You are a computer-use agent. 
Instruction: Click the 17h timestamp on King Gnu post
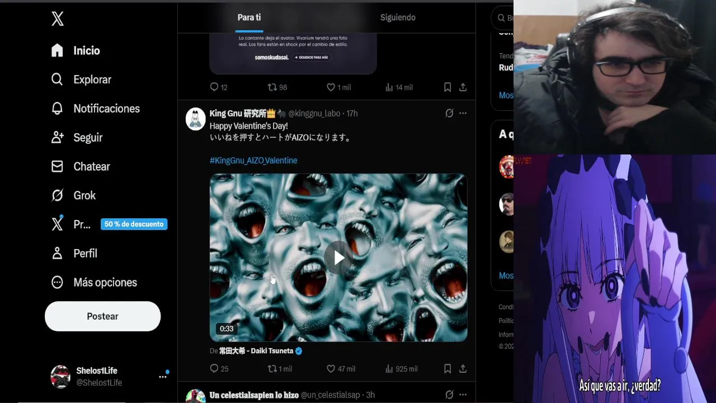pos(352,113)
